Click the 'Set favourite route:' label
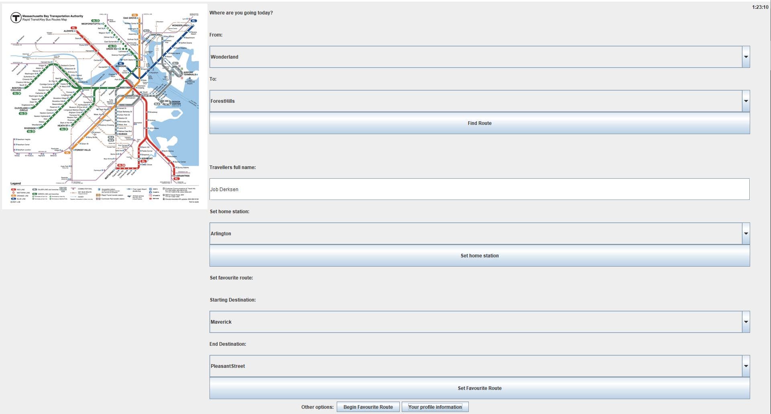771x414 pixels. pyautogui.click(x=231, y=277)
